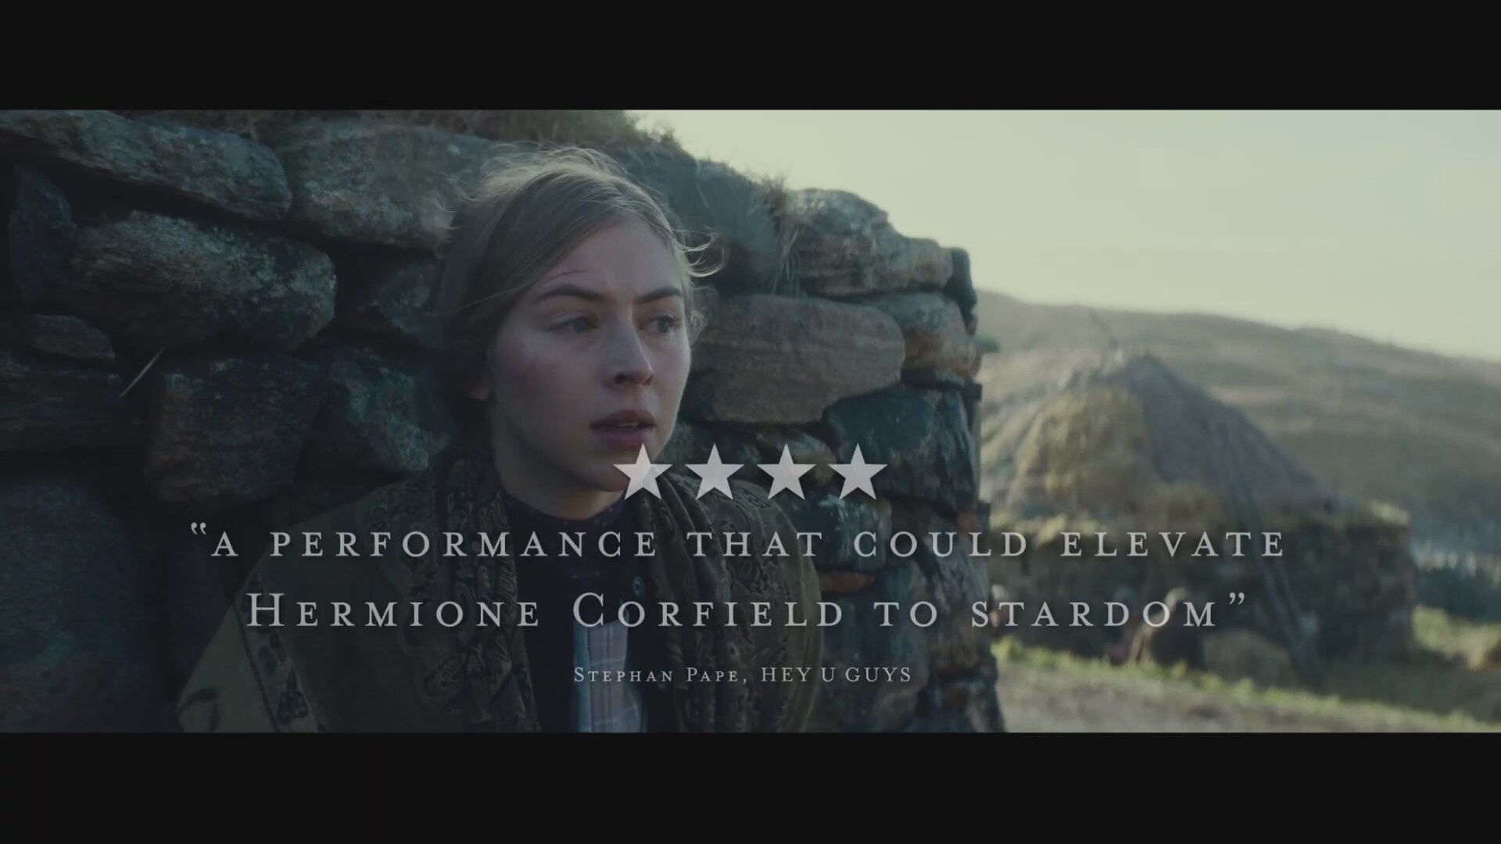Click the word 'PERFORMANCE' in the quote
Viewport: 1501px width, 844px height.
tap(463, 545)
